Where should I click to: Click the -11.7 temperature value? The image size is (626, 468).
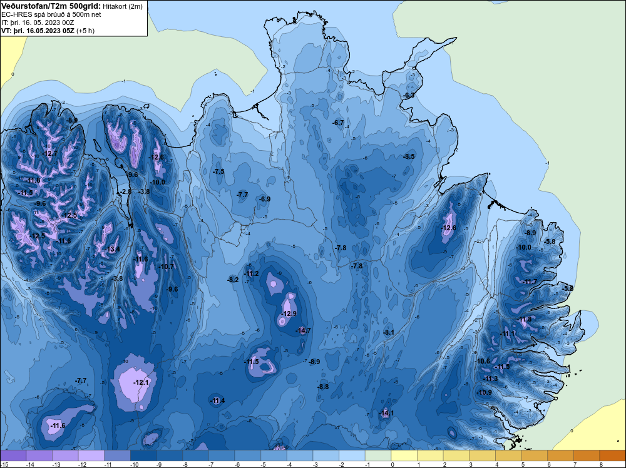tap(530, 282)
